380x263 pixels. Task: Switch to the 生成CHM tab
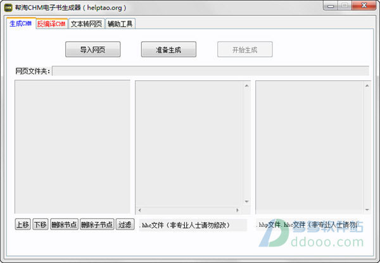(21, 23)
